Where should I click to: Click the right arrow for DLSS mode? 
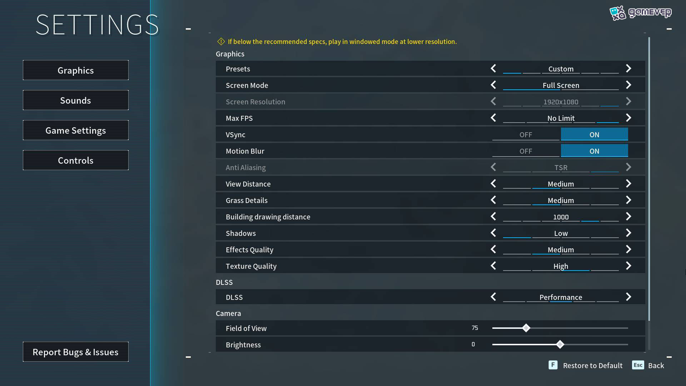[628, 297]
